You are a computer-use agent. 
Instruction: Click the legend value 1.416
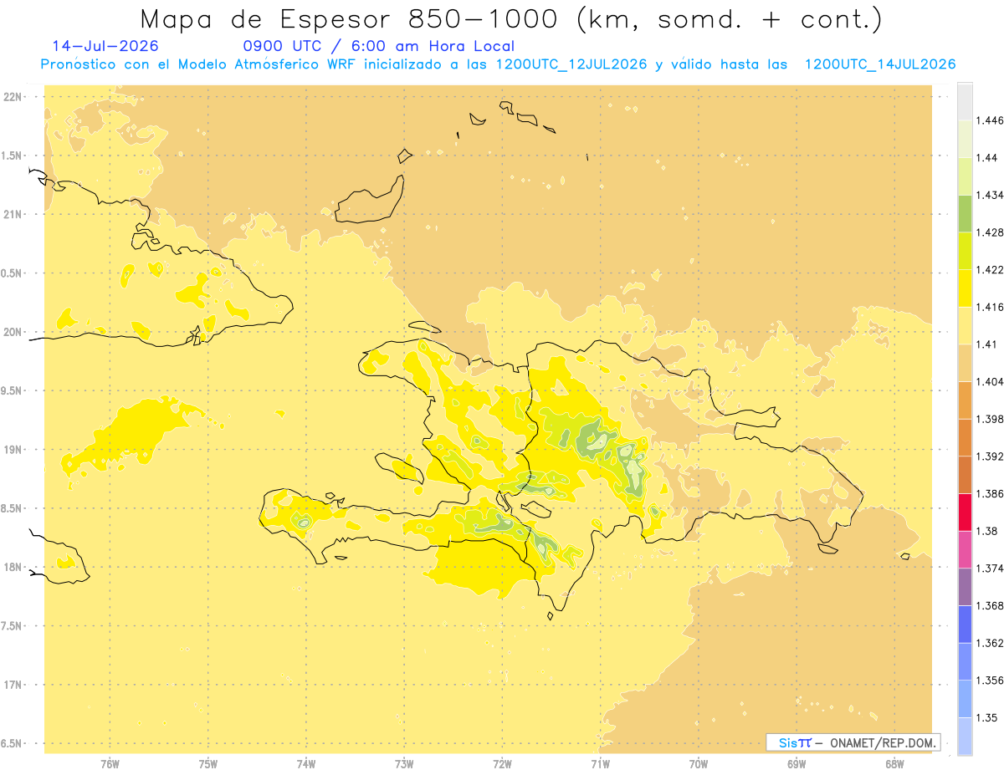tap(991, 307)
